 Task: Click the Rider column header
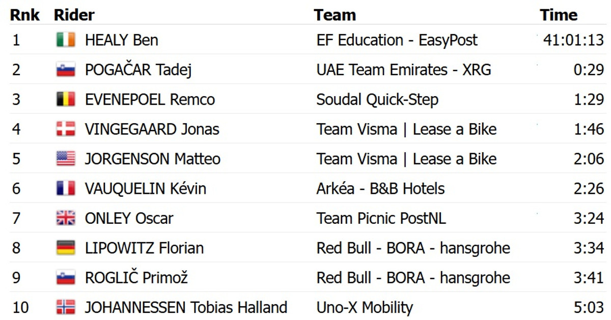tap(74, 15)
